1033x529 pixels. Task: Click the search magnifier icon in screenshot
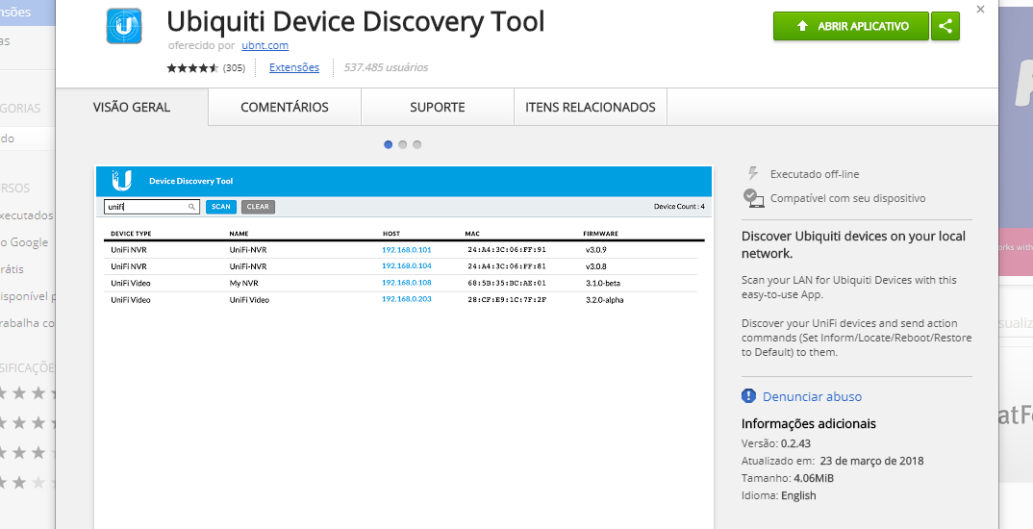(191, 207)
